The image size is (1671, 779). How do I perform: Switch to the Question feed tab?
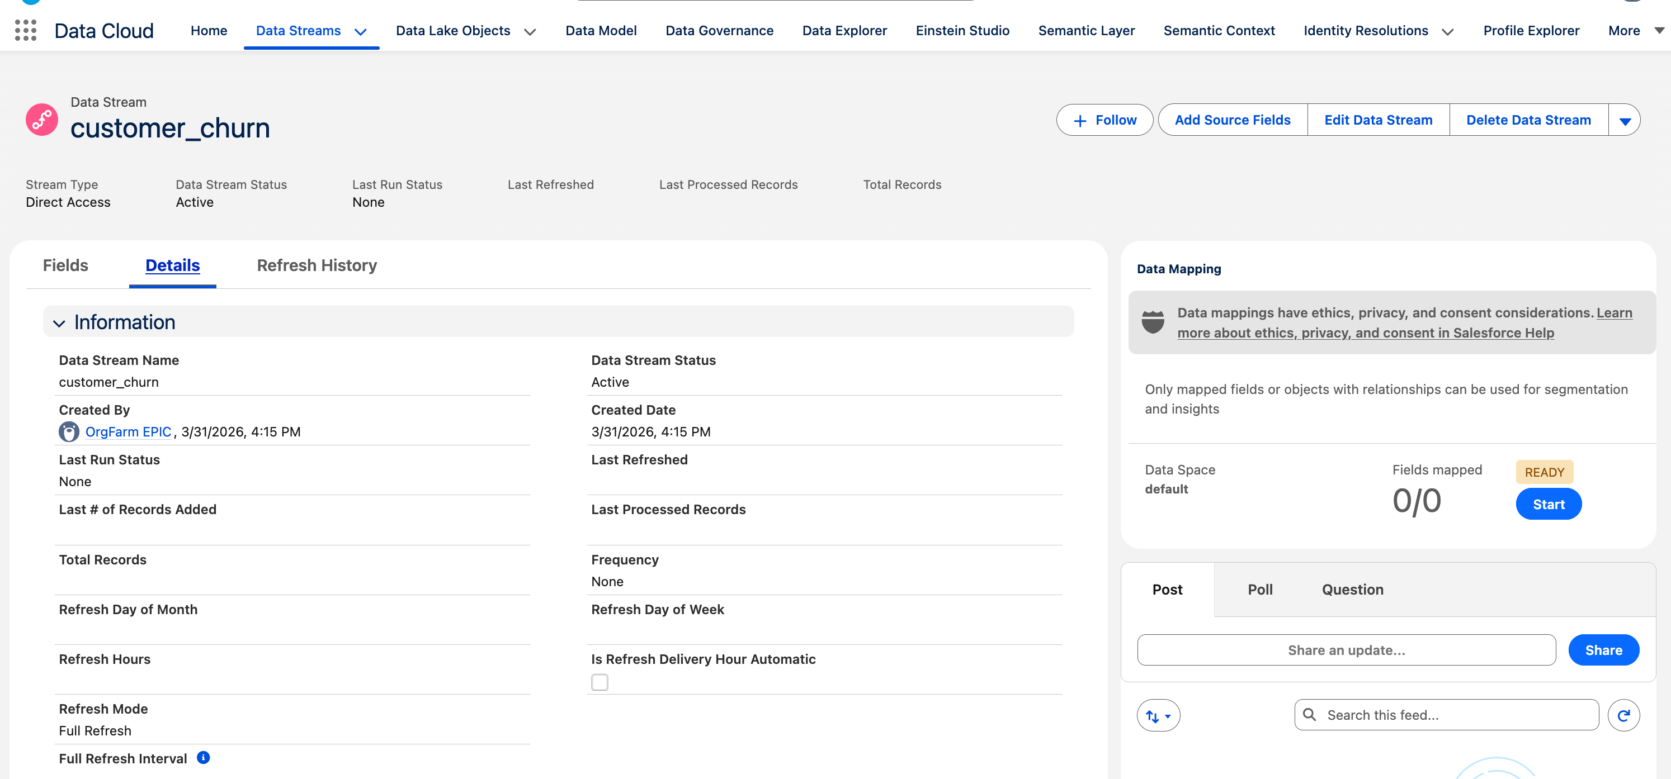(1352, 589)
